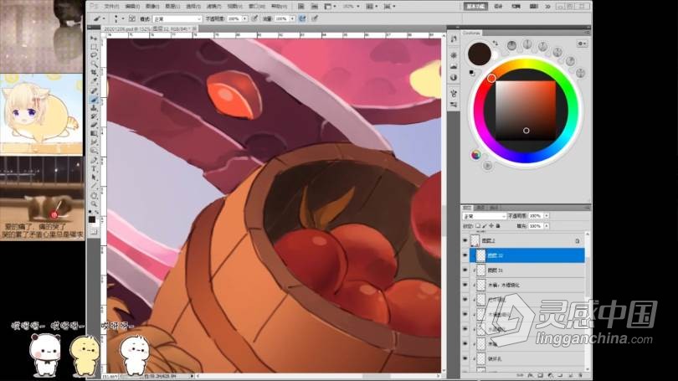Open the 窗口 (Window) menu

[x=256, y=7]
